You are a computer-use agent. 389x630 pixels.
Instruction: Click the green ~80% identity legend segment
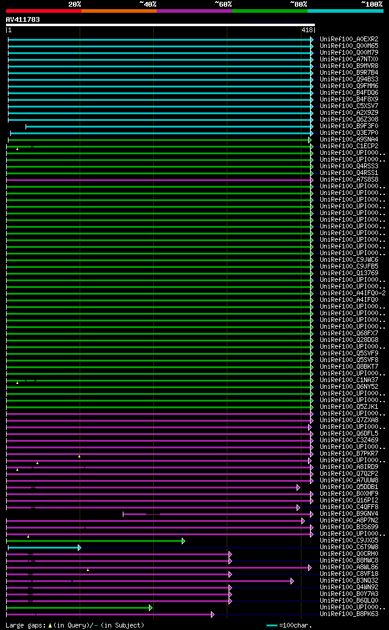pos(270,11)
